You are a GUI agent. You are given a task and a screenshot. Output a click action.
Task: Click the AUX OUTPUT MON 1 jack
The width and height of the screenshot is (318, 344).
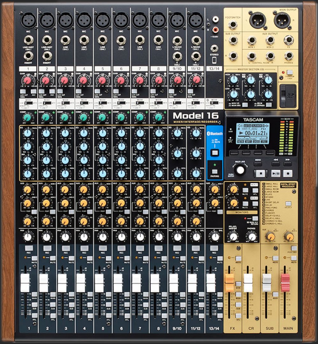[251, 40]
